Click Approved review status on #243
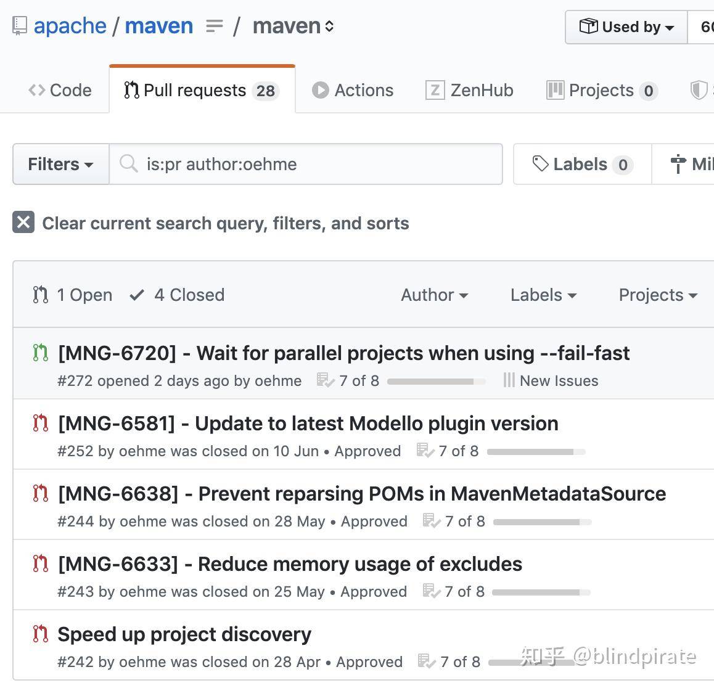This screenshot has width=714, height=688. coord(374,591)
